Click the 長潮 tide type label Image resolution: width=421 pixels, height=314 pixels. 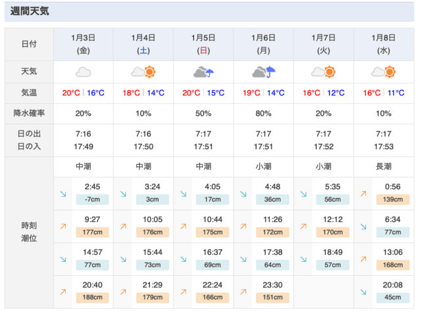click(x=385, y=166)
